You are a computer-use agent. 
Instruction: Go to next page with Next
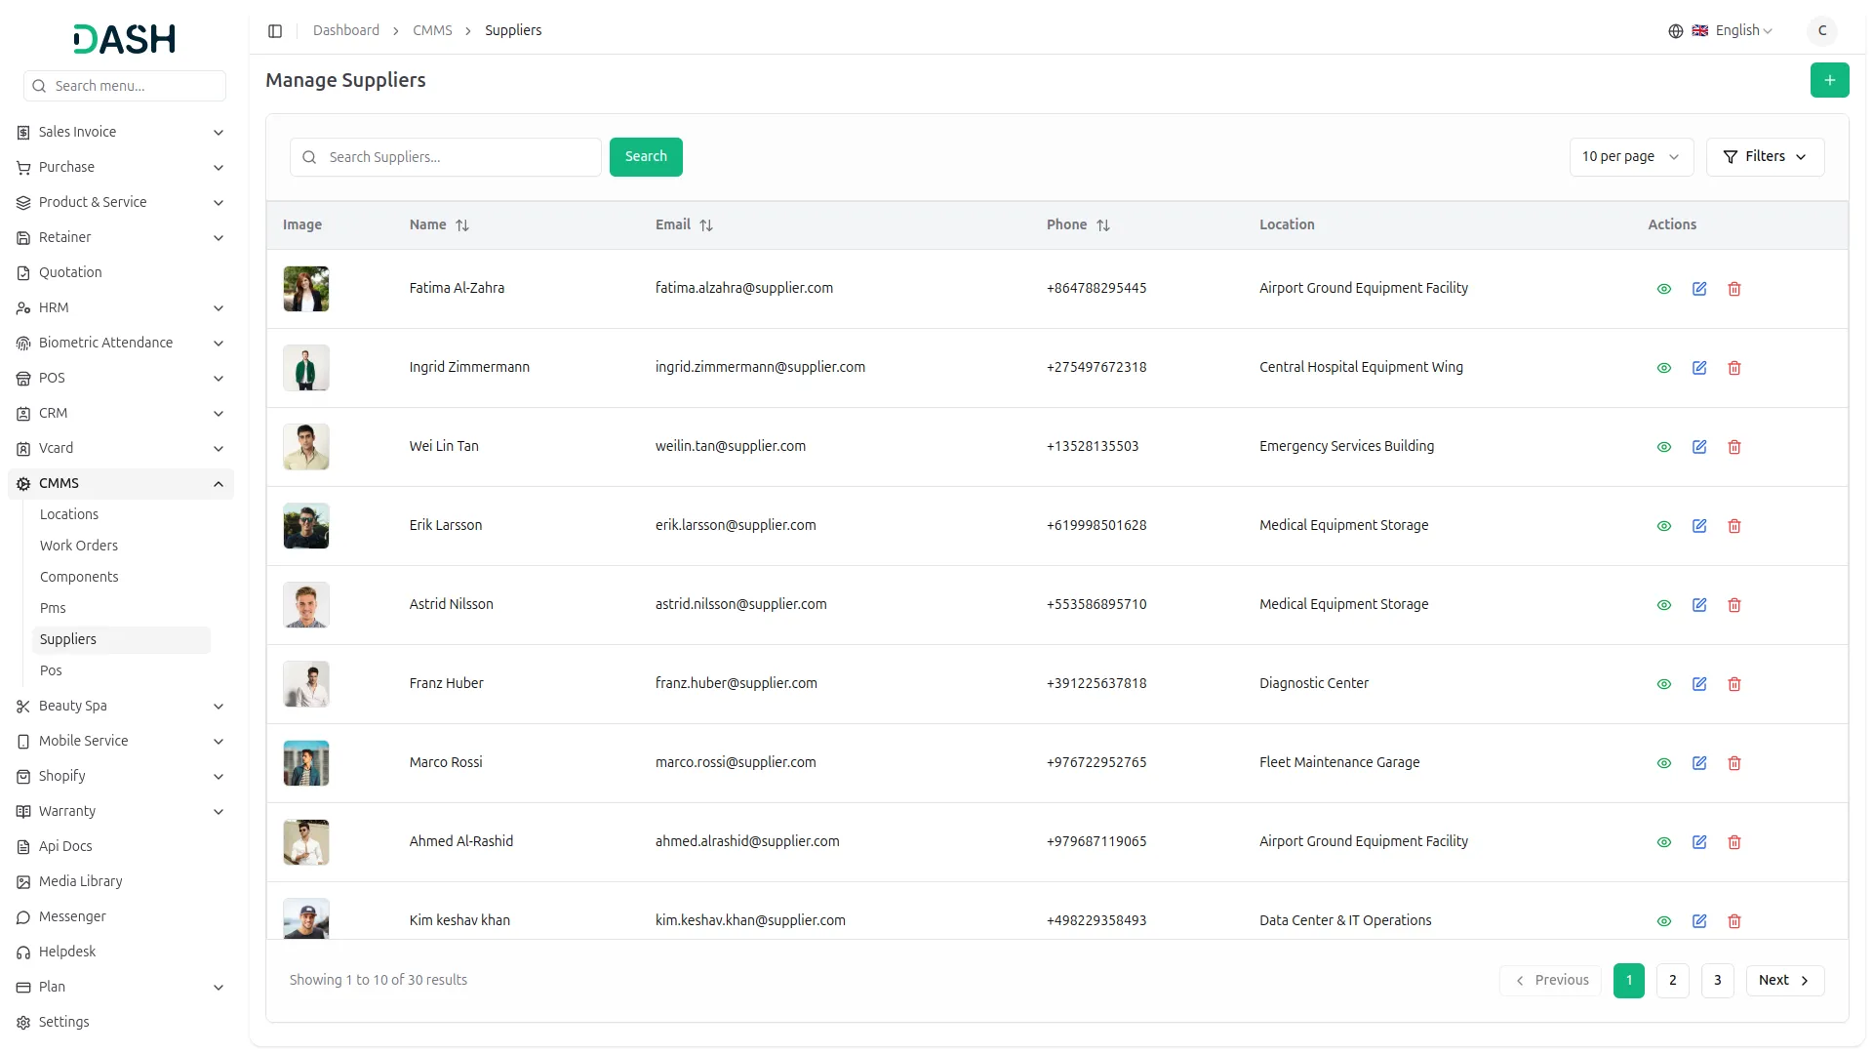point(1783,981)
